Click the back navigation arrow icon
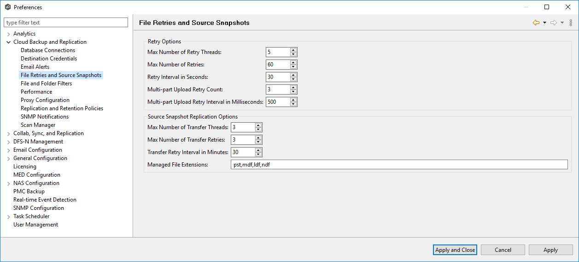 [536, 23]
